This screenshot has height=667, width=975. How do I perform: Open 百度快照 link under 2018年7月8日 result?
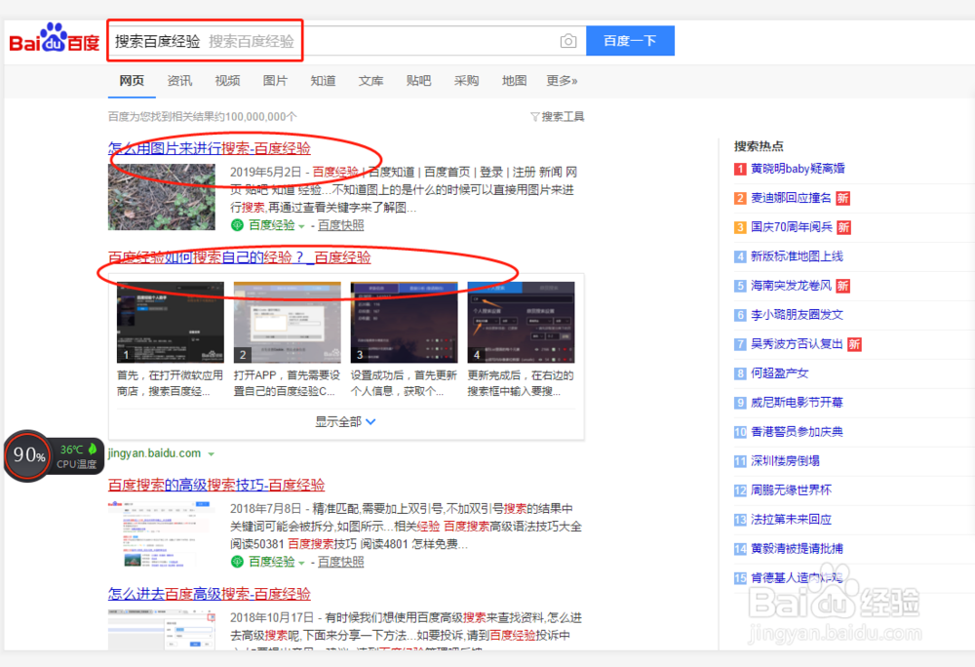340,562
